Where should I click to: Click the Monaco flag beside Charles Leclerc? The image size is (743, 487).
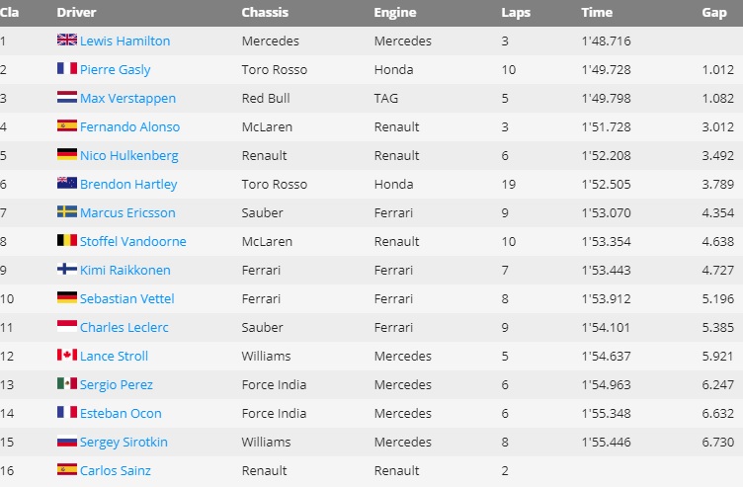click(x=67, y=327)
